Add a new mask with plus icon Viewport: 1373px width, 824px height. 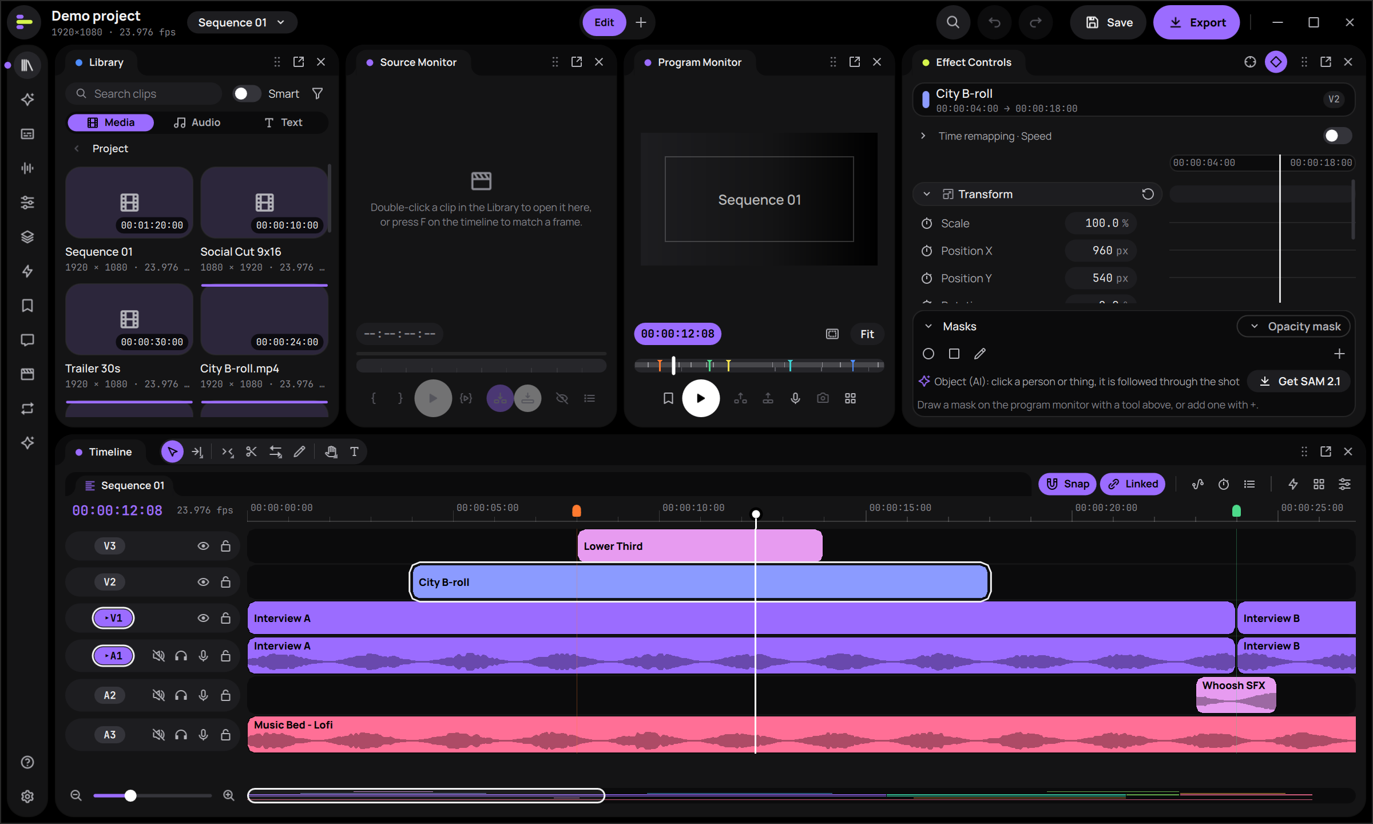coord(1339,354)
